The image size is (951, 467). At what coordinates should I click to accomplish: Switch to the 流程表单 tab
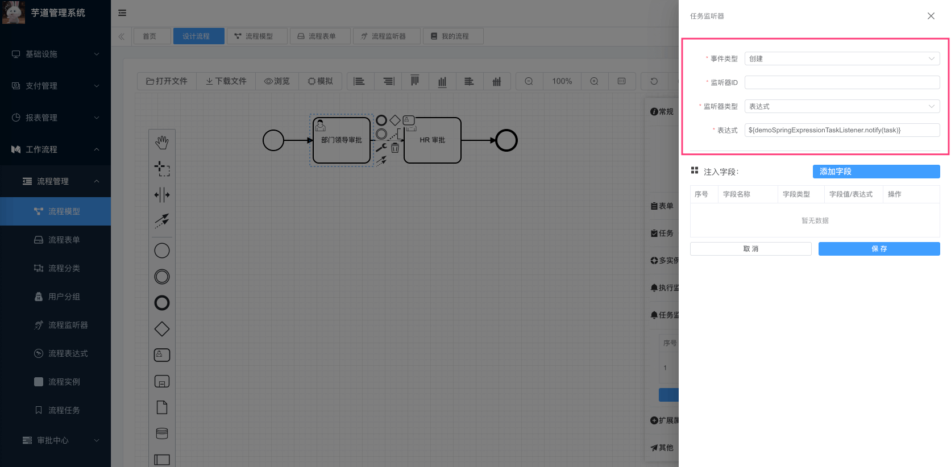point(317,36)
